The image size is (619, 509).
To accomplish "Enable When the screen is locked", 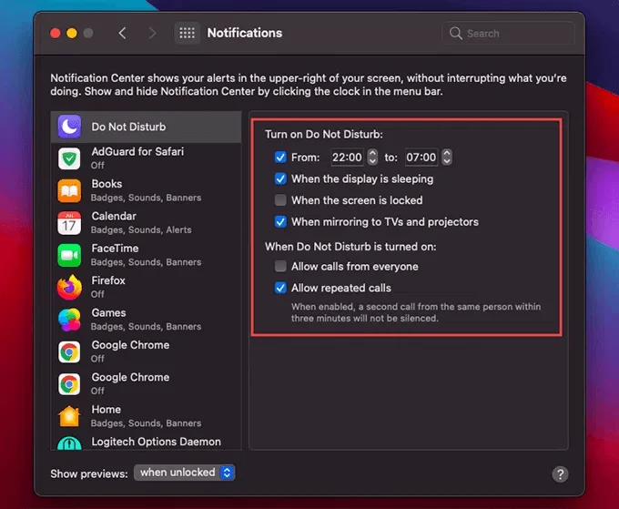I will coord(280,200).
